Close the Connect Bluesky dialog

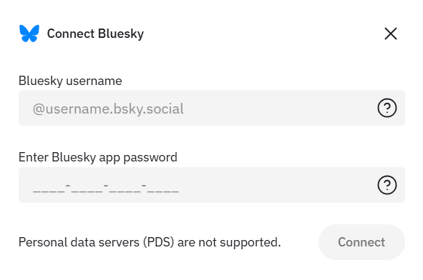pos(390,34)
